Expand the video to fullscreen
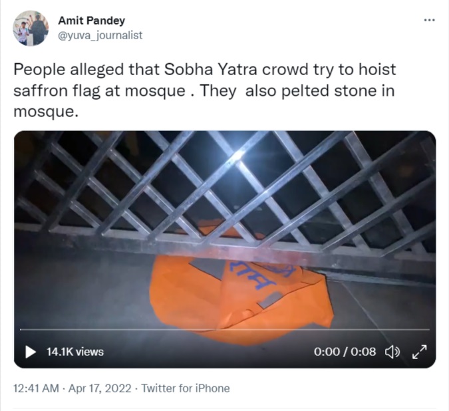 [x=420, y=352]
